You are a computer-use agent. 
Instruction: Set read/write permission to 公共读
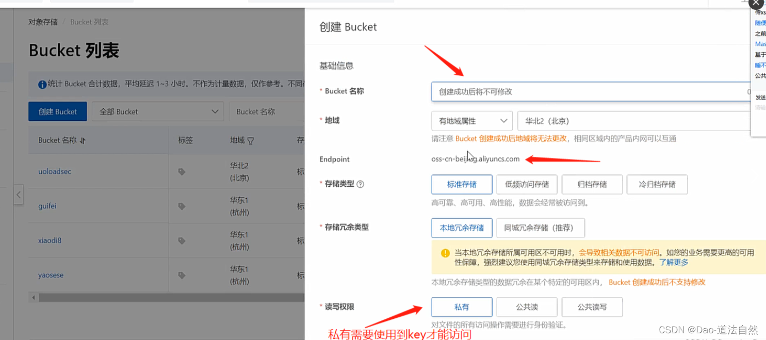pos(527,307)
